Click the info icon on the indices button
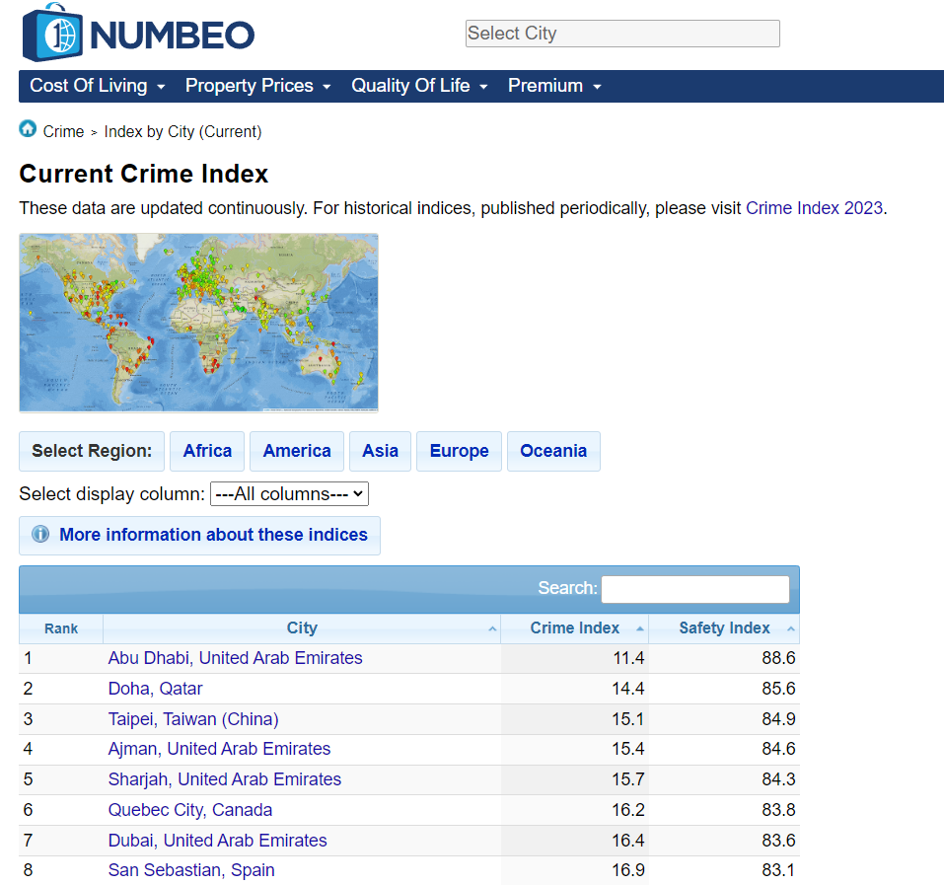The width and height of the screenshot is (944, 885). [39, 535]
